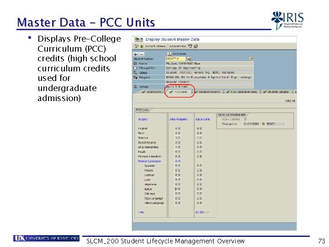Click the grayed forward arrow icon
Viewport: 329px width, 247px height.
pyautogui.click(x=142, y=54)
